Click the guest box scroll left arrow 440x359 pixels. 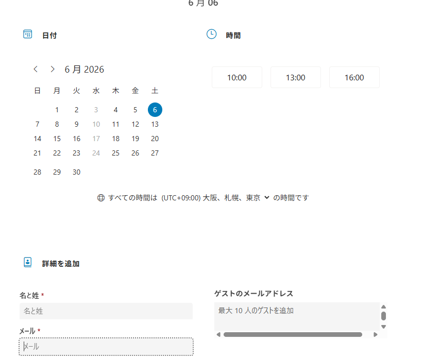(218, 334)
